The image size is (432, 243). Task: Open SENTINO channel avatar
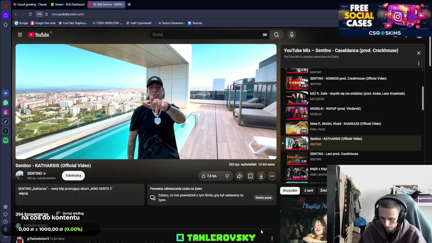(x=20, y=175)
